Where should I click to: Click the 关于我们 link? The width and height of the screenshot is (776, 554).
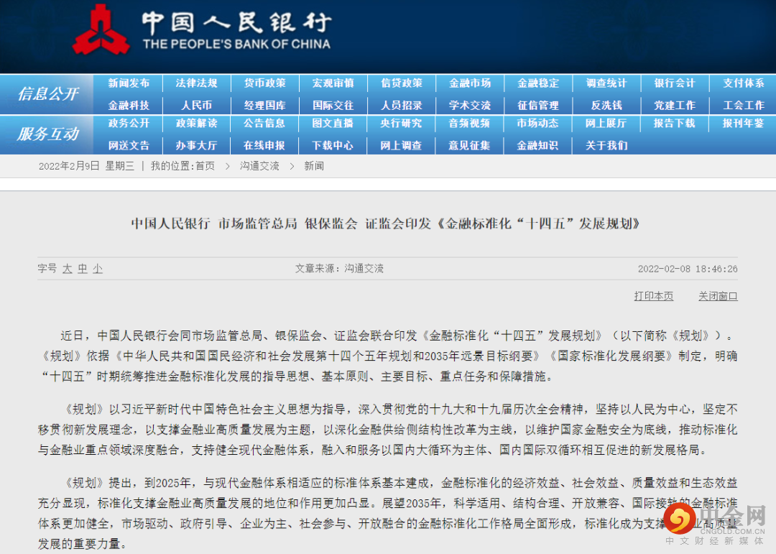point(606,146)
